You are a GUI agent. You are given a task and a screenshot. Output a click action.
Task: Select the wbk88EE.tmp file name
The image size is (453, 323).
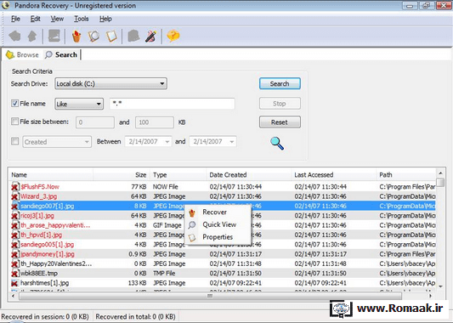[39, 274]
